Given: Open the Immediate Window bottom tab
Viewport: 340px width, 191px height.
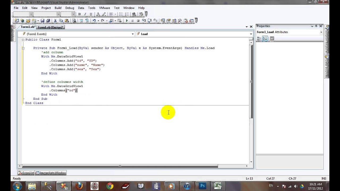Looking at the screenshot, I should point(51,173).
